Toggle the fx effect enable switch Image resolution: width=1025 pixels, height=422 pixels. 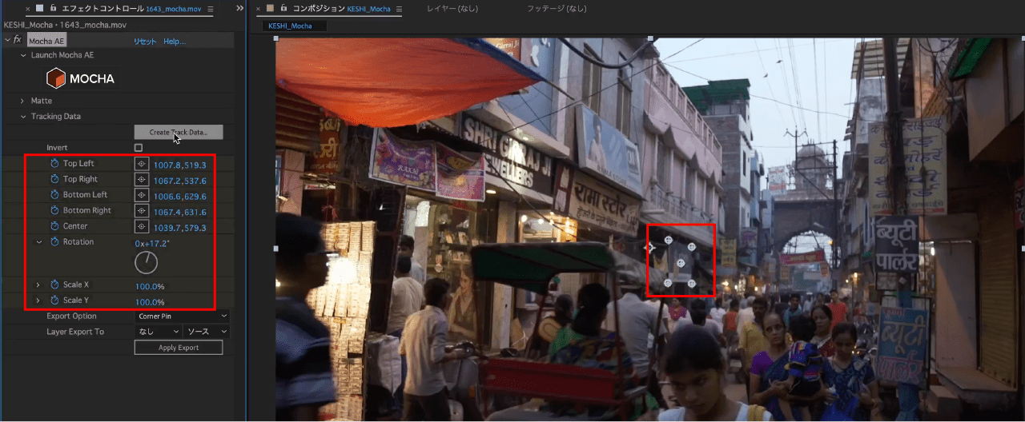pos(17,40)
